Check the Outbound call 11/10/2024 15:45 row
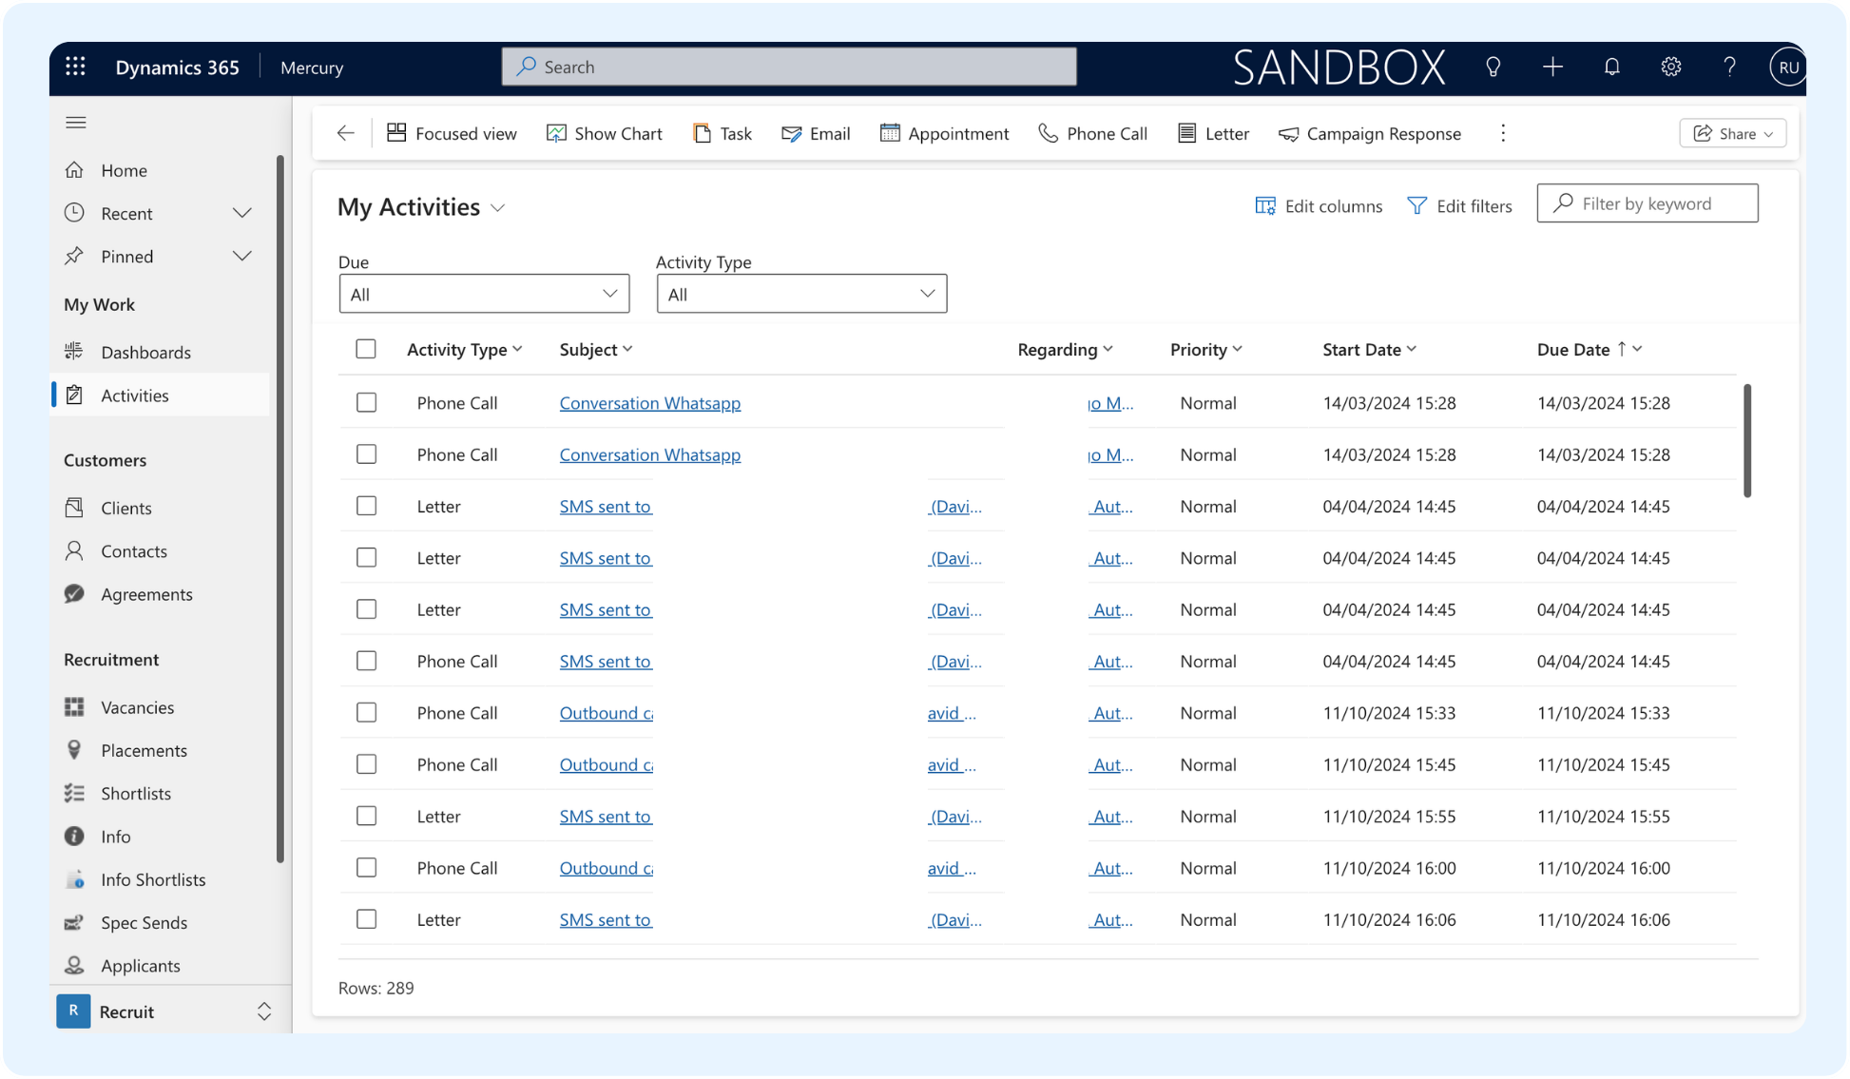The image size is (1850, 1079). (x=366, y=764)
